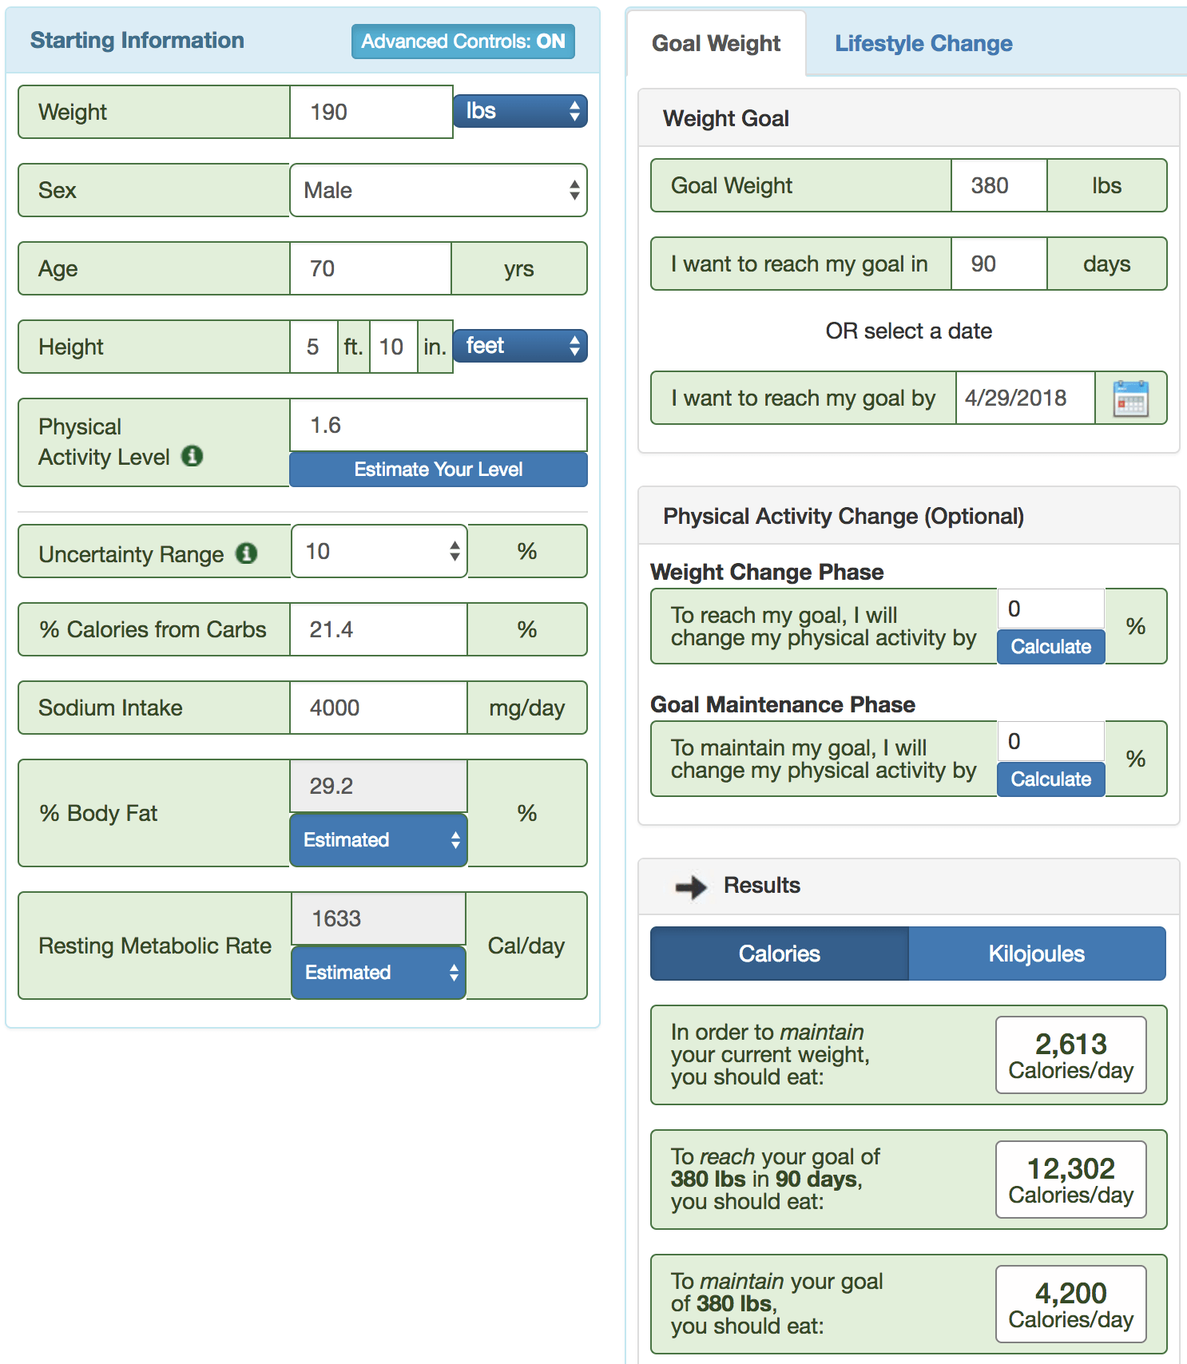Switch to the Lifestyle Change tab
Image resolution: width=1187 pixels, height=1364 pixels.
point(923,44)
